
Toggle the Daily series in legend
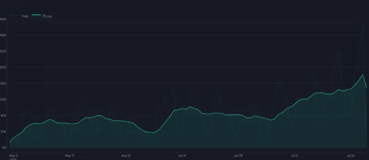click(x=19, y=16)
